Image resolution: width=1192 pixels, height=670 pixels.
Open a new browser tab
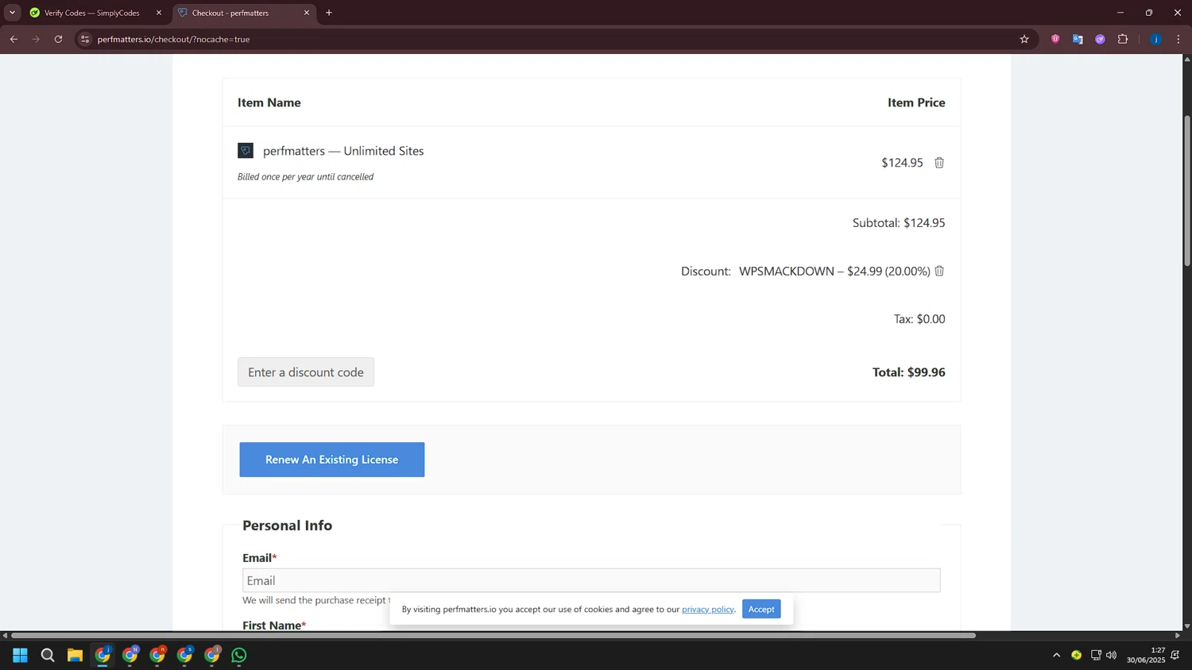pyautogui.click(x=329, y=13)
